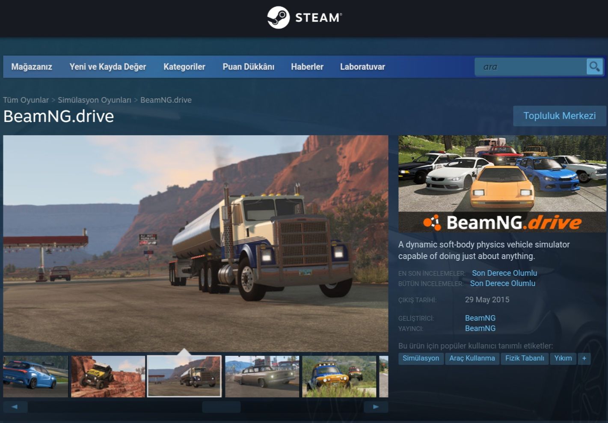The image size is (608, 423).
Task: Select the Yıkım tag
Action: [x=563, y=358]
